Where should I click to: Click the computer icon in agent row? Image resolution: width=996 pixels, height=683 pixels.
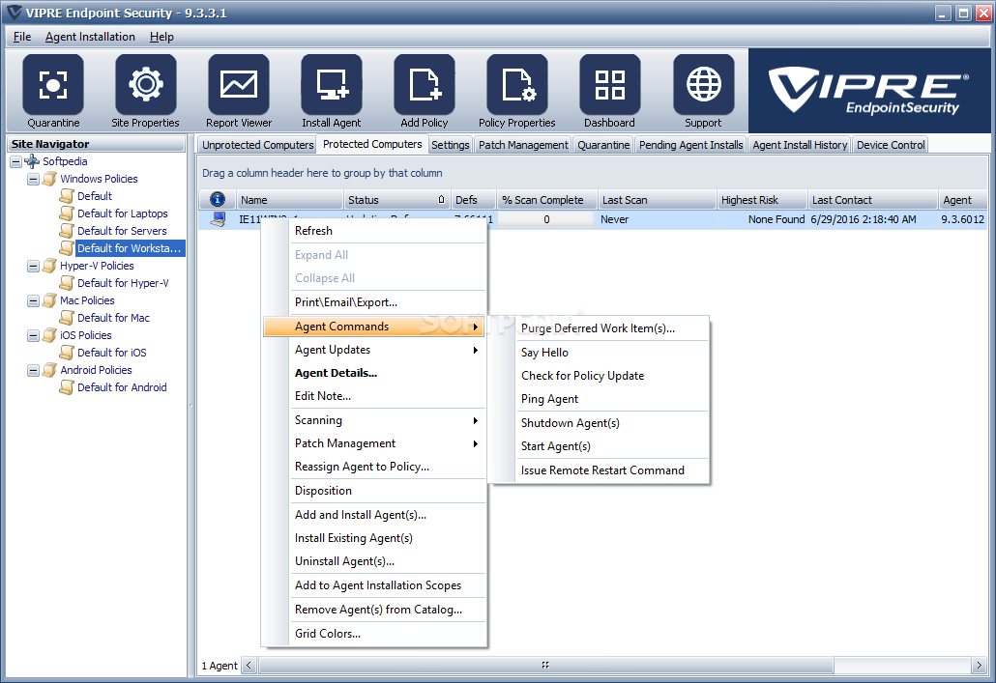pos(218,219)
